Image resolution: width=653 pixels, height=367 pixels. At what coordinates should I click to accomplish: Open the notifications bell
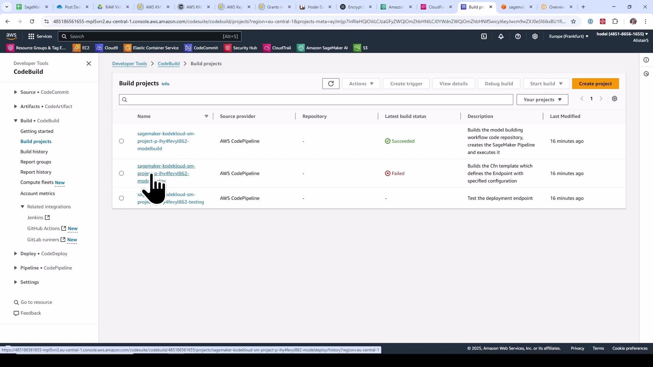(x=501, y=36)
